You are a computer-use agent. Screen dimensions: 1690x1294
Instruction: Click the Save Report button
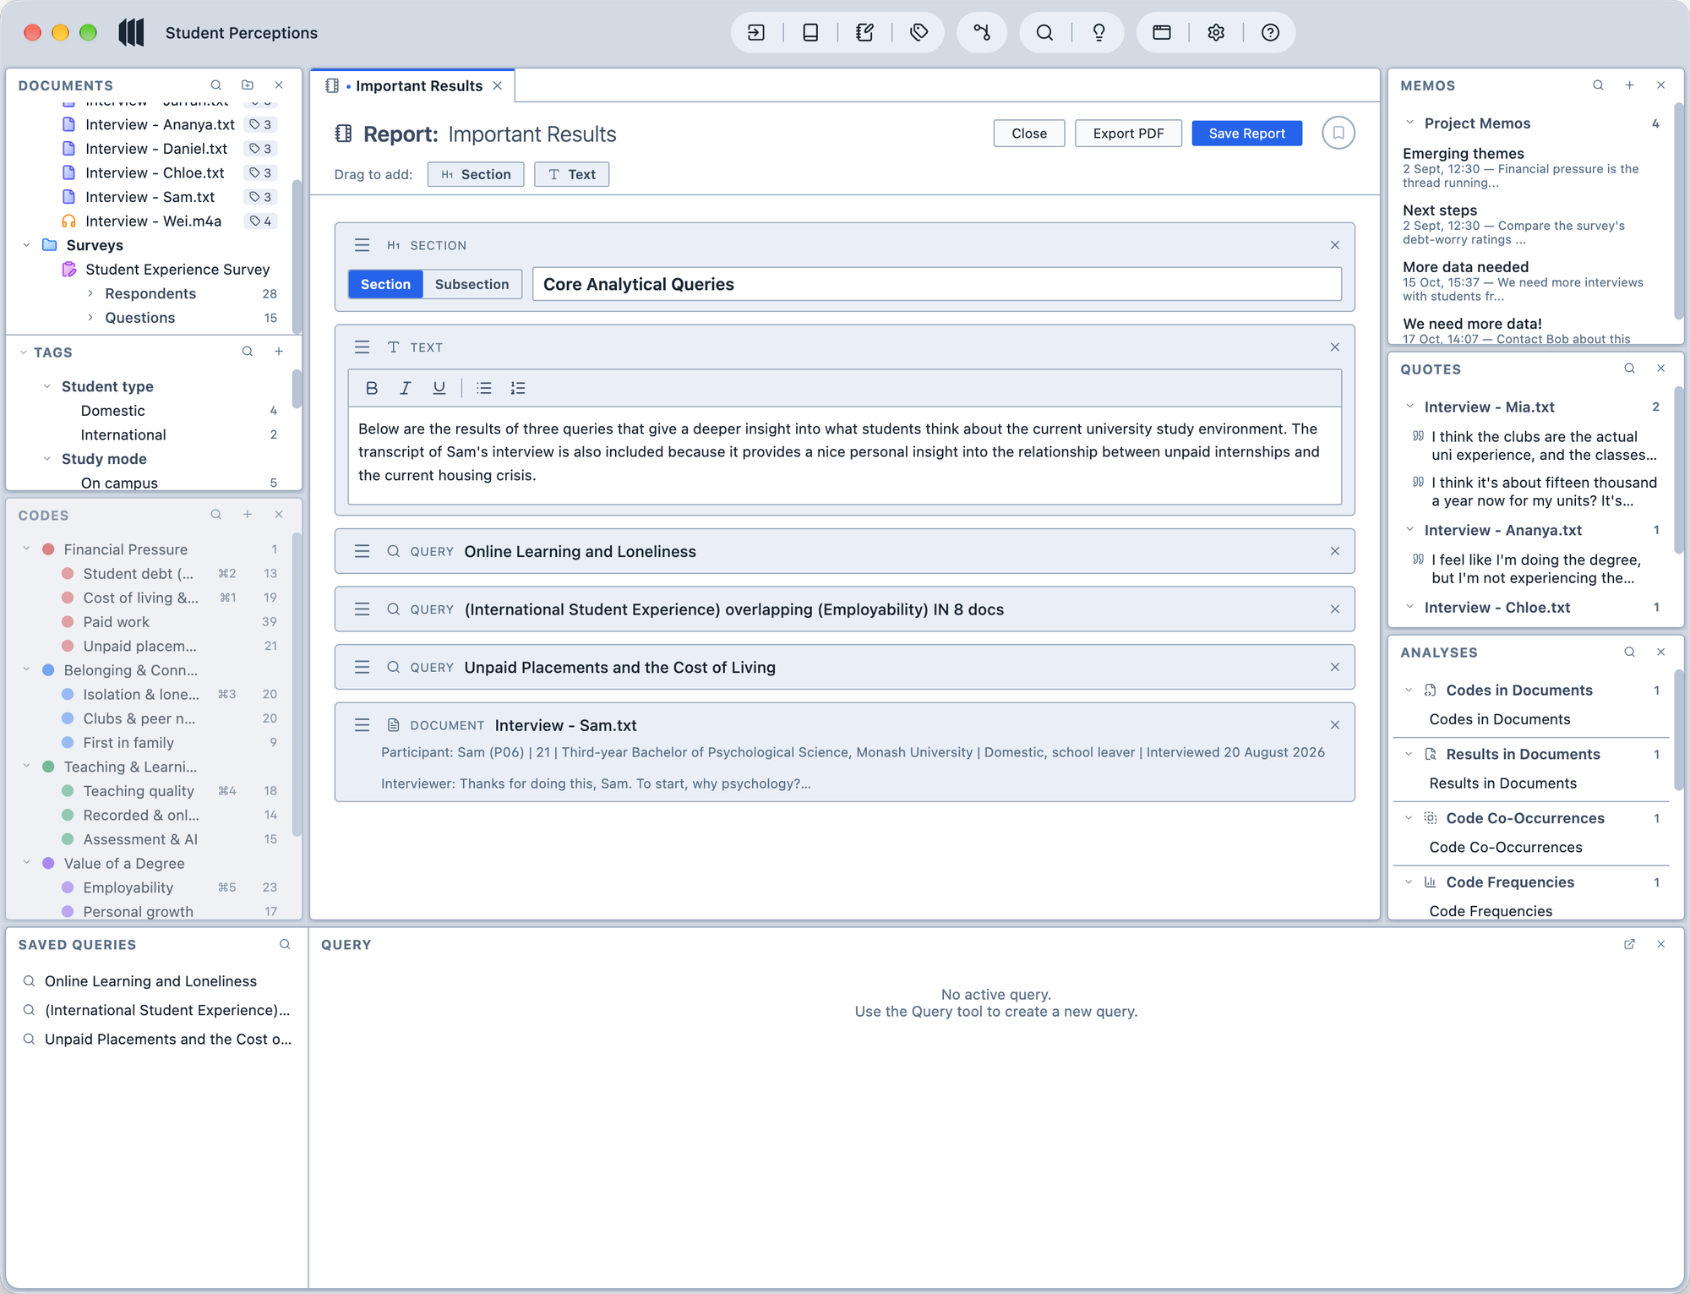tap(1246, 134)
